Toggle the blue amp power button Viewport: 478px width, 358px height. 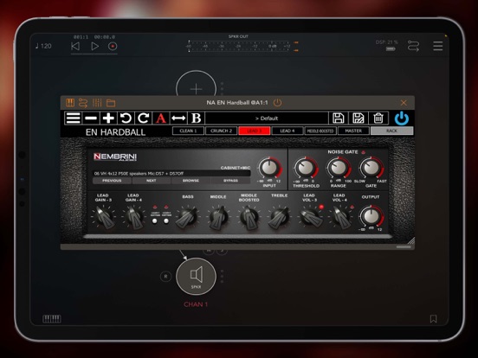(x=402, y=118)
